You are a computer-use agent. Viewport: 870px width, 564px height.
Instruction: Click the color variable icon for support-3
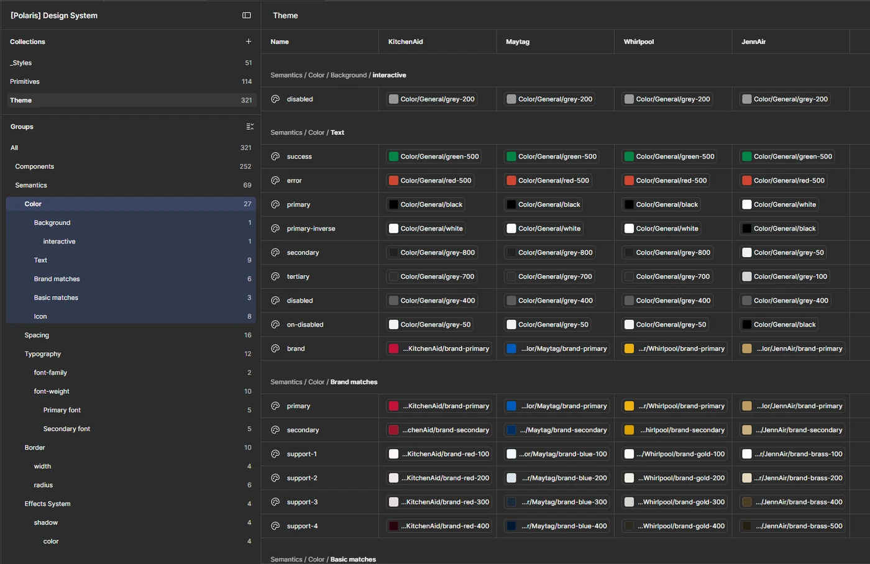275,502
